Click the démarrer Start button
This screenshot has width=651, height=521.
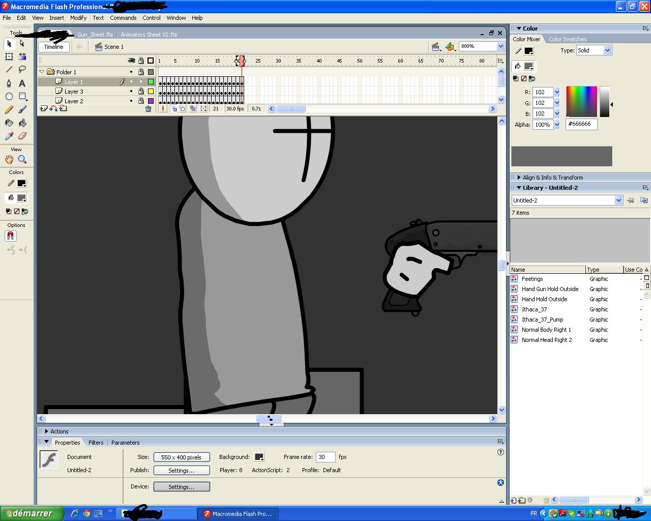point(32,513)
